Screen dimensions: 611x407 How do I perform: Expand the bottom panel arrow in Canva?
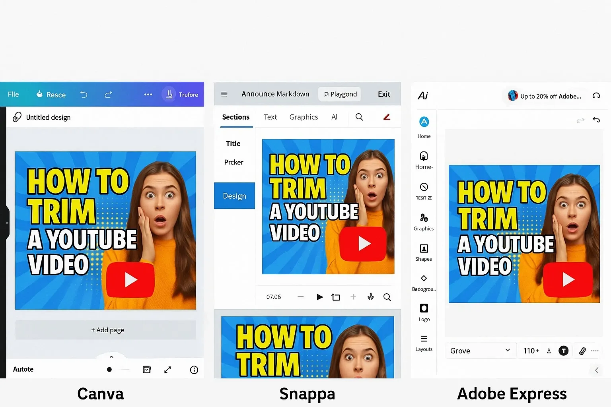point(111,357)
